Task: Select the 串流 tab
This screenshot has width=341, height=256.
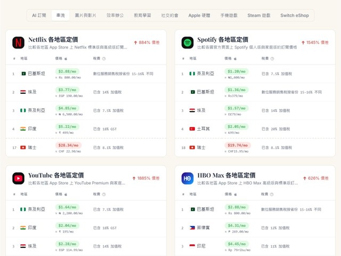Action: (x=60, y=15)
